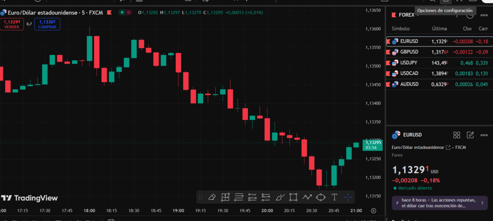Viewport: 493px width, 221px height.
Task: Open the EURUSD note editor pencil icon
Action: click(x=470, y=135)
